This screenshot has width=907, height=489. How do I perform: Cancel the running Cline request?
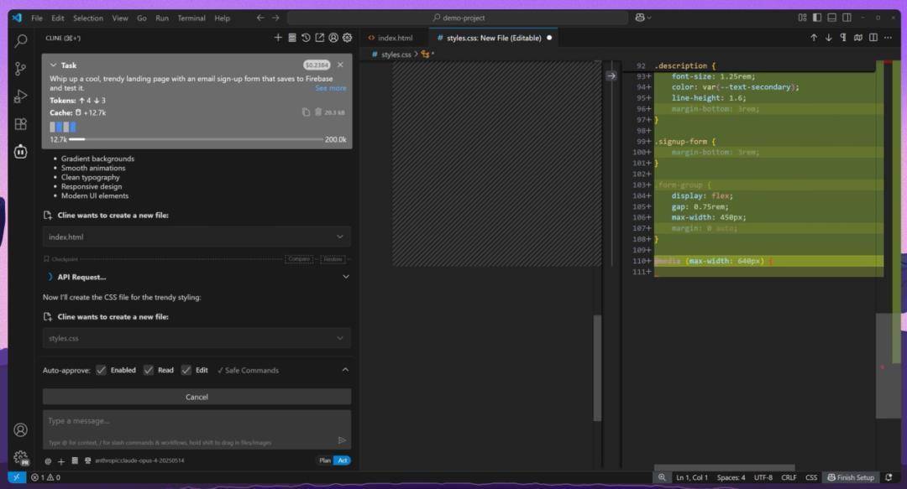(x=197, y=397)
